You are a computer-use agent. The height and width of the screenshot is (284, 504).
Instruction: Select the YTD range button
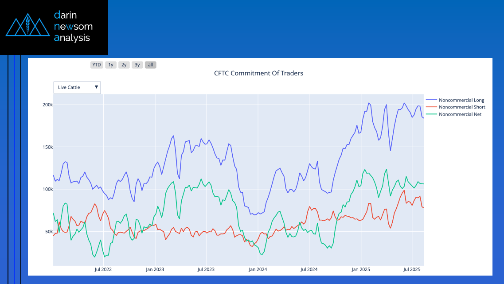97,65
